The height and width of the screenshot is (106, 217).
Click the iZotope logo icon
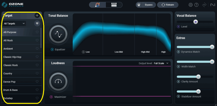(x=204, y=5)
